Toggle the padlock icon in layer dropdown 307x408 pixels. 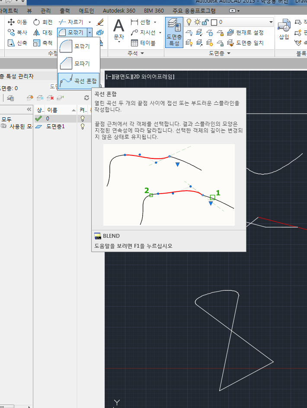[x=205, y=22]
